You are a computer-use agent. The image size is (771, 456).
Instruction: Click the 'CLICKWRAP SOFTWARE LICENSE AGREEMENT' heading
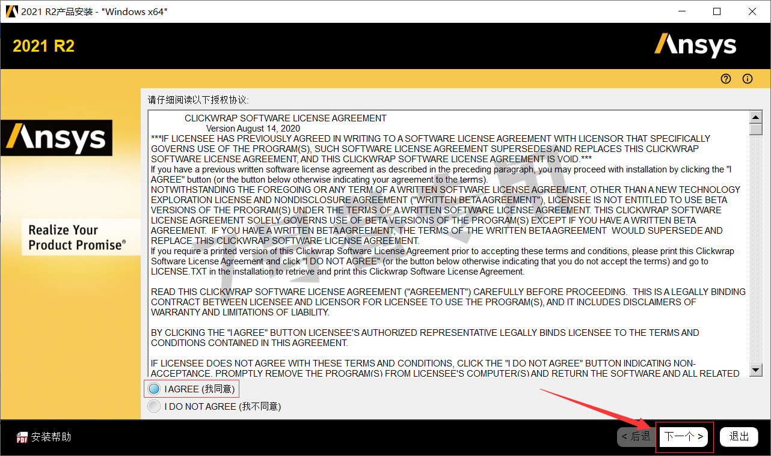(x=286, y=118)
